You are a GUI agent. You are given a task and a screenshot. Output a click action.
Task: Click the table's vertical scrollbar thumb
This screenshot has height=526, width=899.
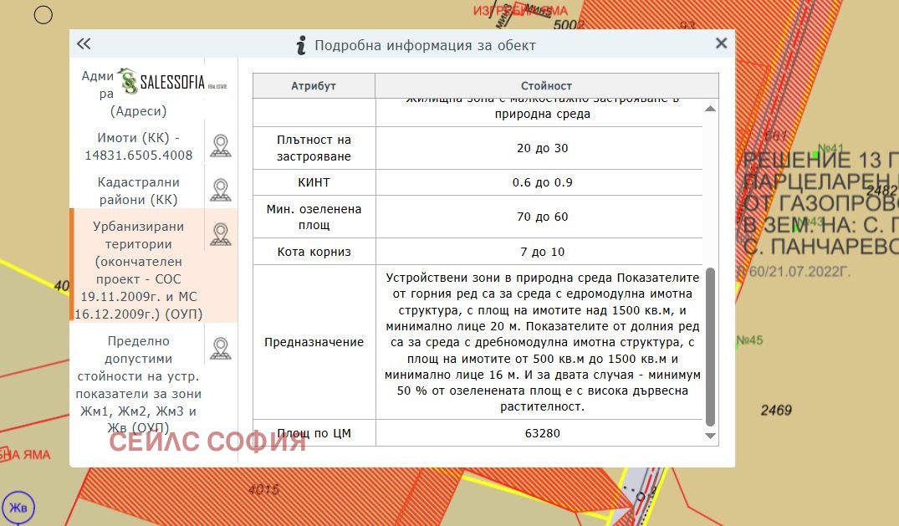[710, 346]
